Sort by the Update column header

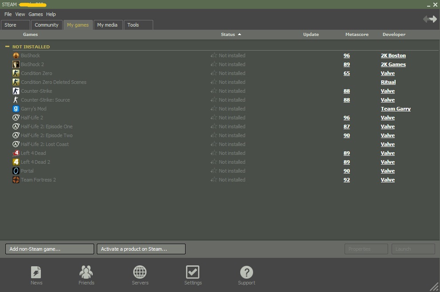[x=311, y=35]
